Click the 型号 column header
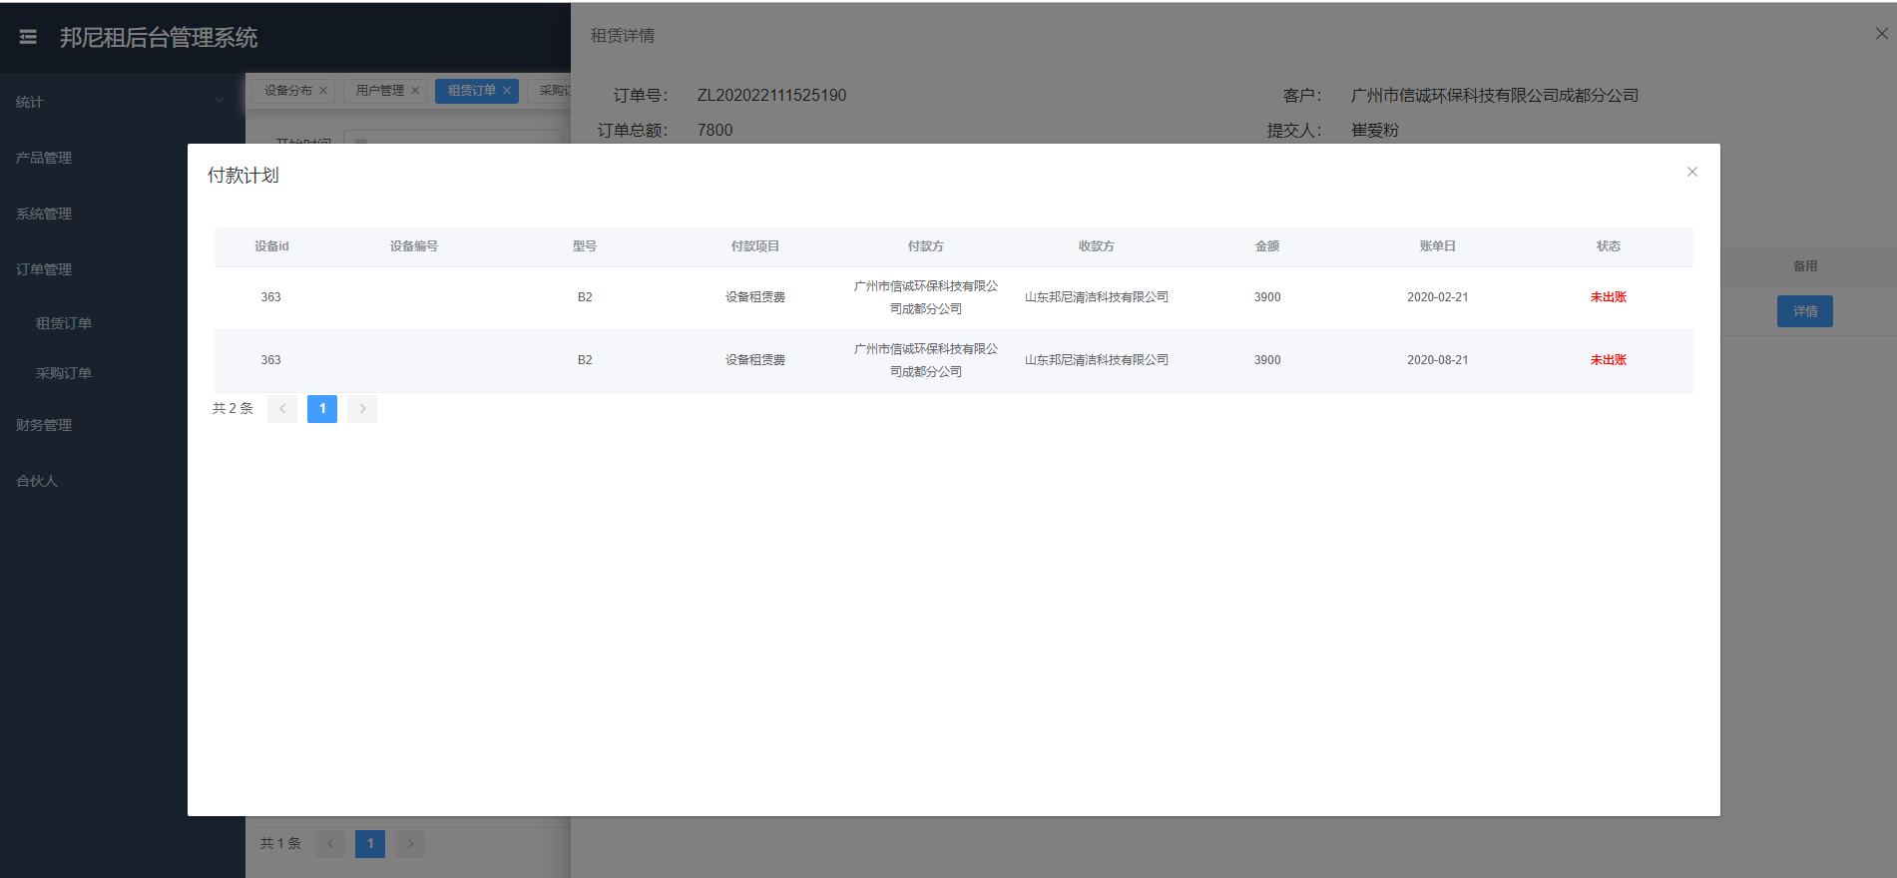The image size is (1897, 878). [585, 246]
